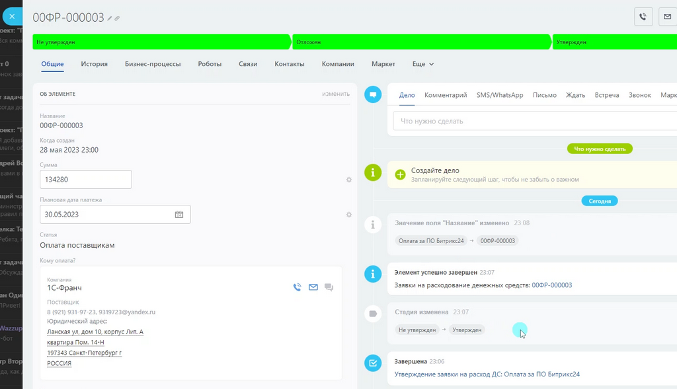
Task: Click the stage-change tag icon in timeline
Action: [x=373, y=314]
